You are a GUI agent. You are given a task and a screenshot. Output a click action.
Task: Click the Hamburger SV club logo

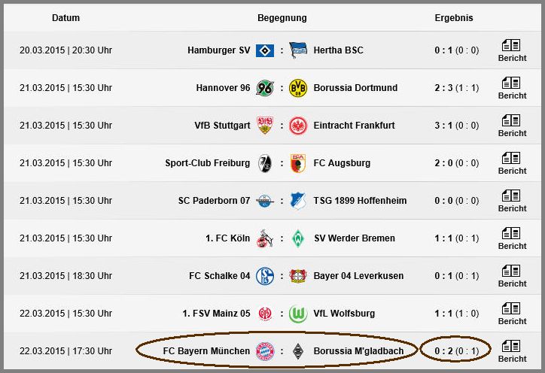click(x=265, y=50)
